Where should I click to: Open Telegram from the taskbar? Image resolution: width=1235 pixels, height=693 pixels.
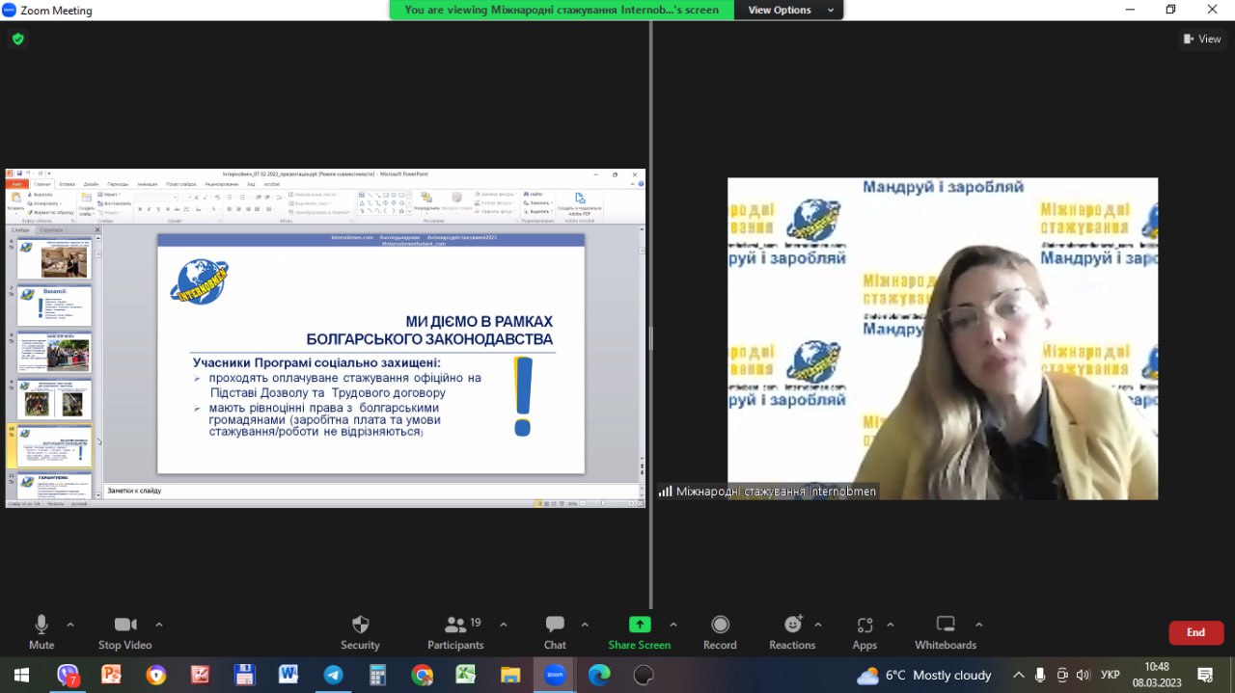(x=333, y=675)
